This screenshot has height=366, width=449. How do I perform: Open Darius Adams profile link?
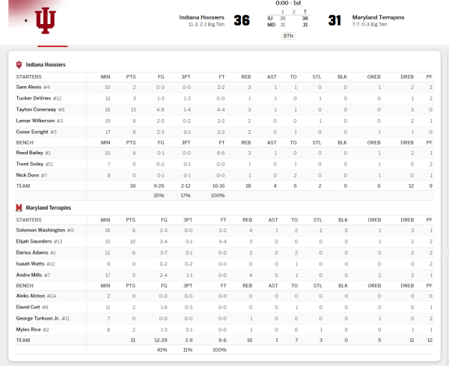30,252
